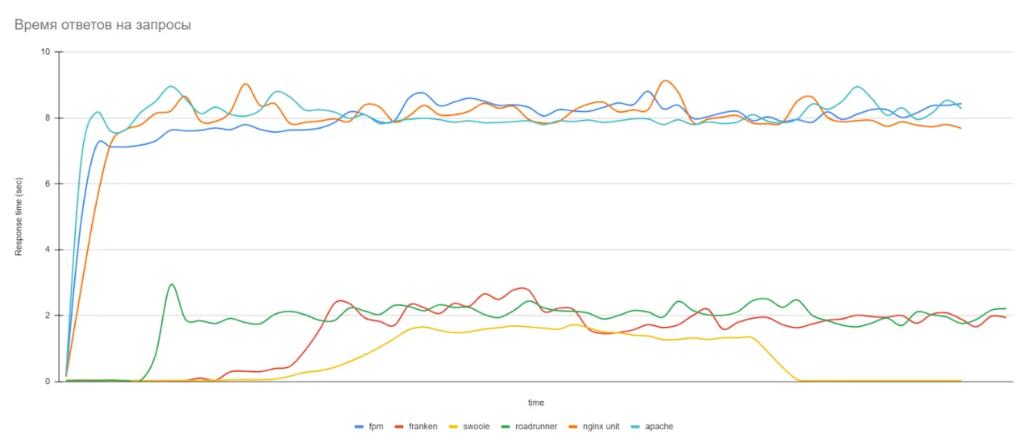Click the y-axis tick label 2

pyautogui.click(x=48, y=316)
